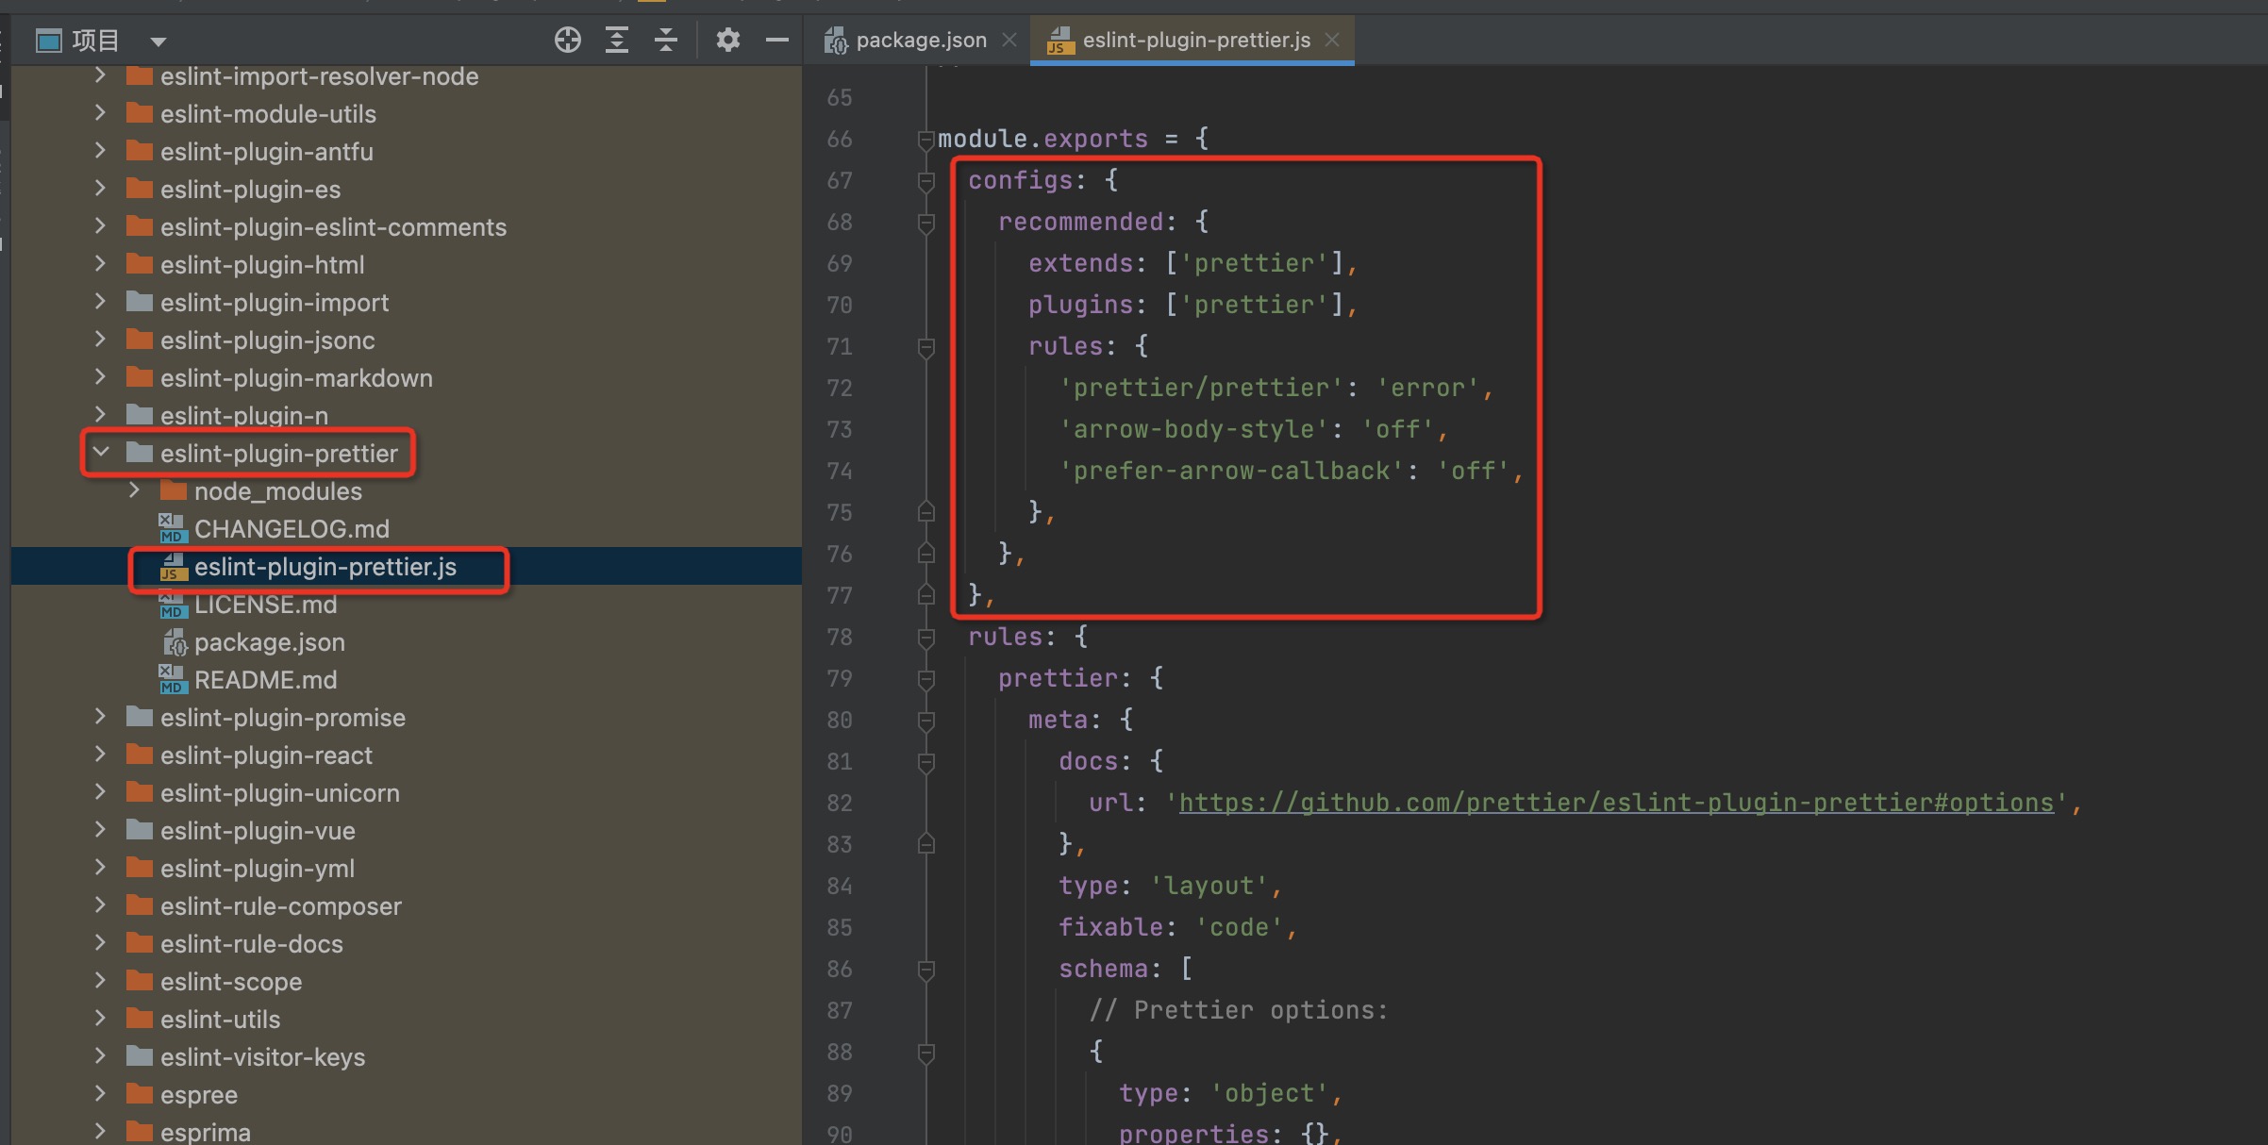The image size is (2268, 1145).
Task: Fold the docs block at line 81
Action: (x=926, y=762)
